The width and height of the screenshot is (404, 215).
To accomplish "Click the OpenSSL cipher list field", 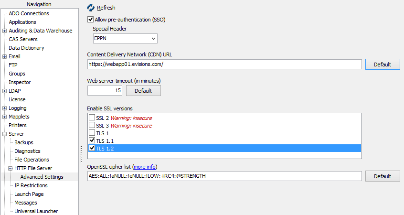I will [224, 176].
